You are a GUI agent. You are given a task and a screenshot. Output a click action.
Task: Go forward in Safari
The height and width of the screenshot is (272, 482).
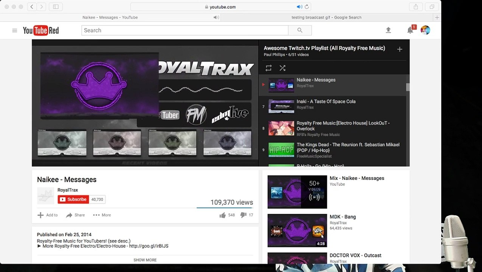[x=42, y=7]
